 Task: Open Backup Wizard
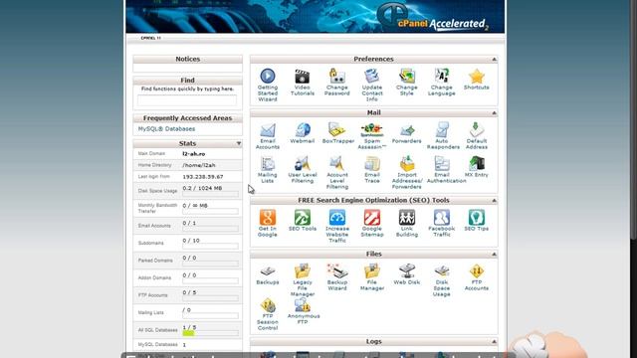point(337,271)
